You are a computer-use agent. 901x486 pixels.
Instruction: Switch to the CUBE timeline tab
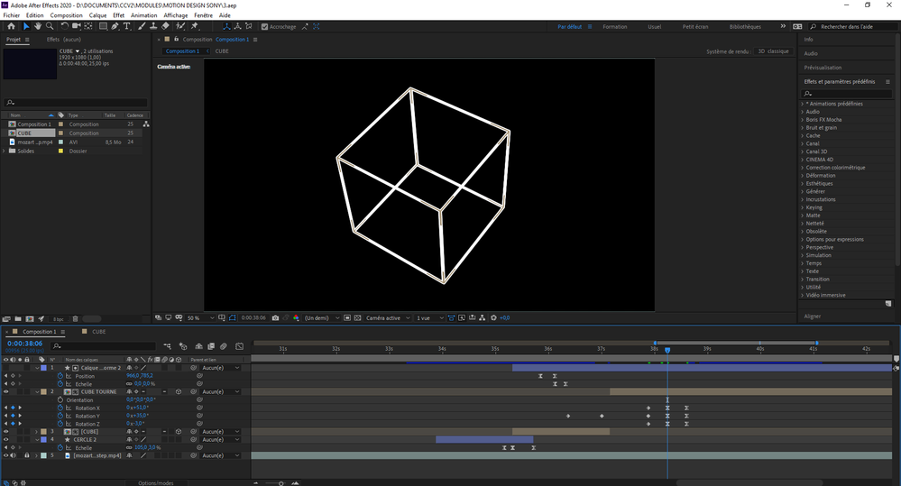pos(98,332)
